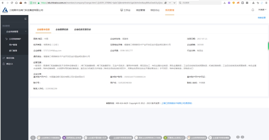Screen dimensions: 269x140
Task: Switch to the 企业基本信息 tab
Action: (x=43, y=30)
